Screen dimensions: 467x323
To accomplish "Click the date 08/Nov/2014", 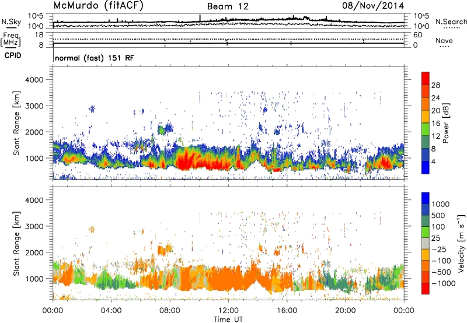I will point(373,6).
